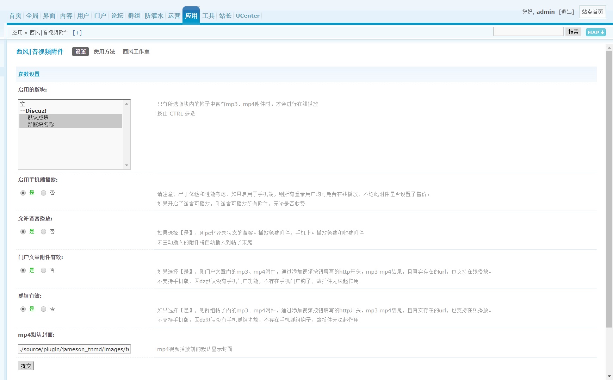Open the 站长 top menu
Image resolution: width=613 pixels, height=380 pixels.
click(x=225, y=16)
